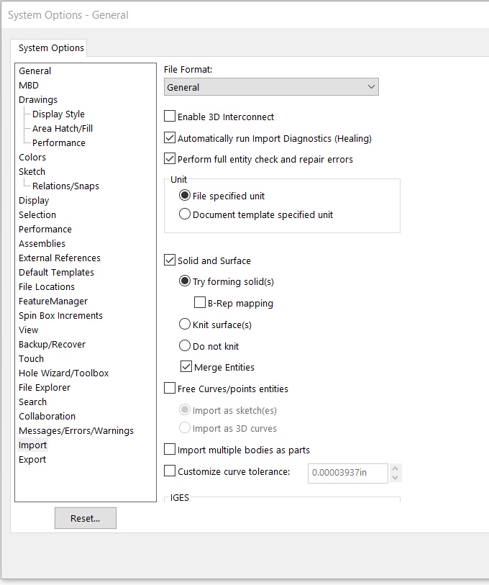This screenshot has width=489, height=585.
Task: Open File Locations options
Action: pyautogui.click(x=47, y=287)
